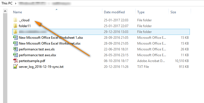Image resolution: width=204 pixels, height=103 pixels.
Task: Select the ._cloud folder icon
Action: click(x=15, y=20)
